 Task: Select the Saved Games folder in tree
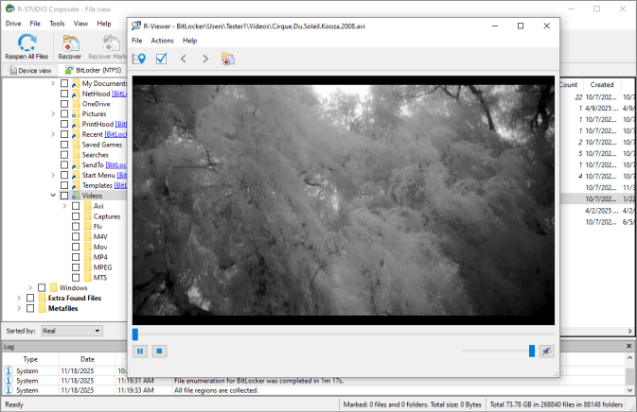101,145
